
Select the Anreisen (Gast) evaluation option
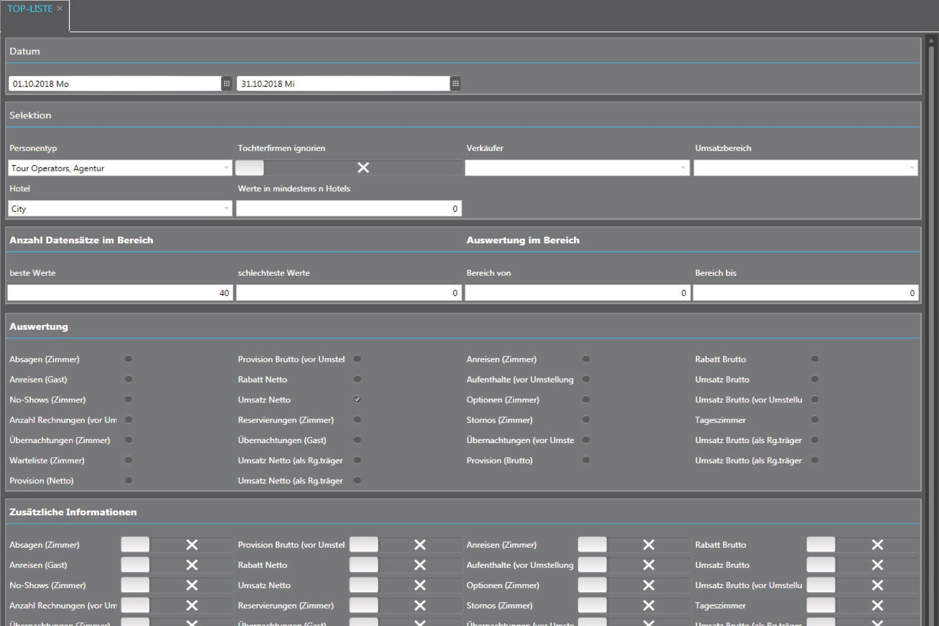pos(127,379)
